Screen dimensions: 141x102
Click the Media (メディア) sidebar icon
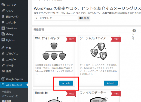click(3, 5)
